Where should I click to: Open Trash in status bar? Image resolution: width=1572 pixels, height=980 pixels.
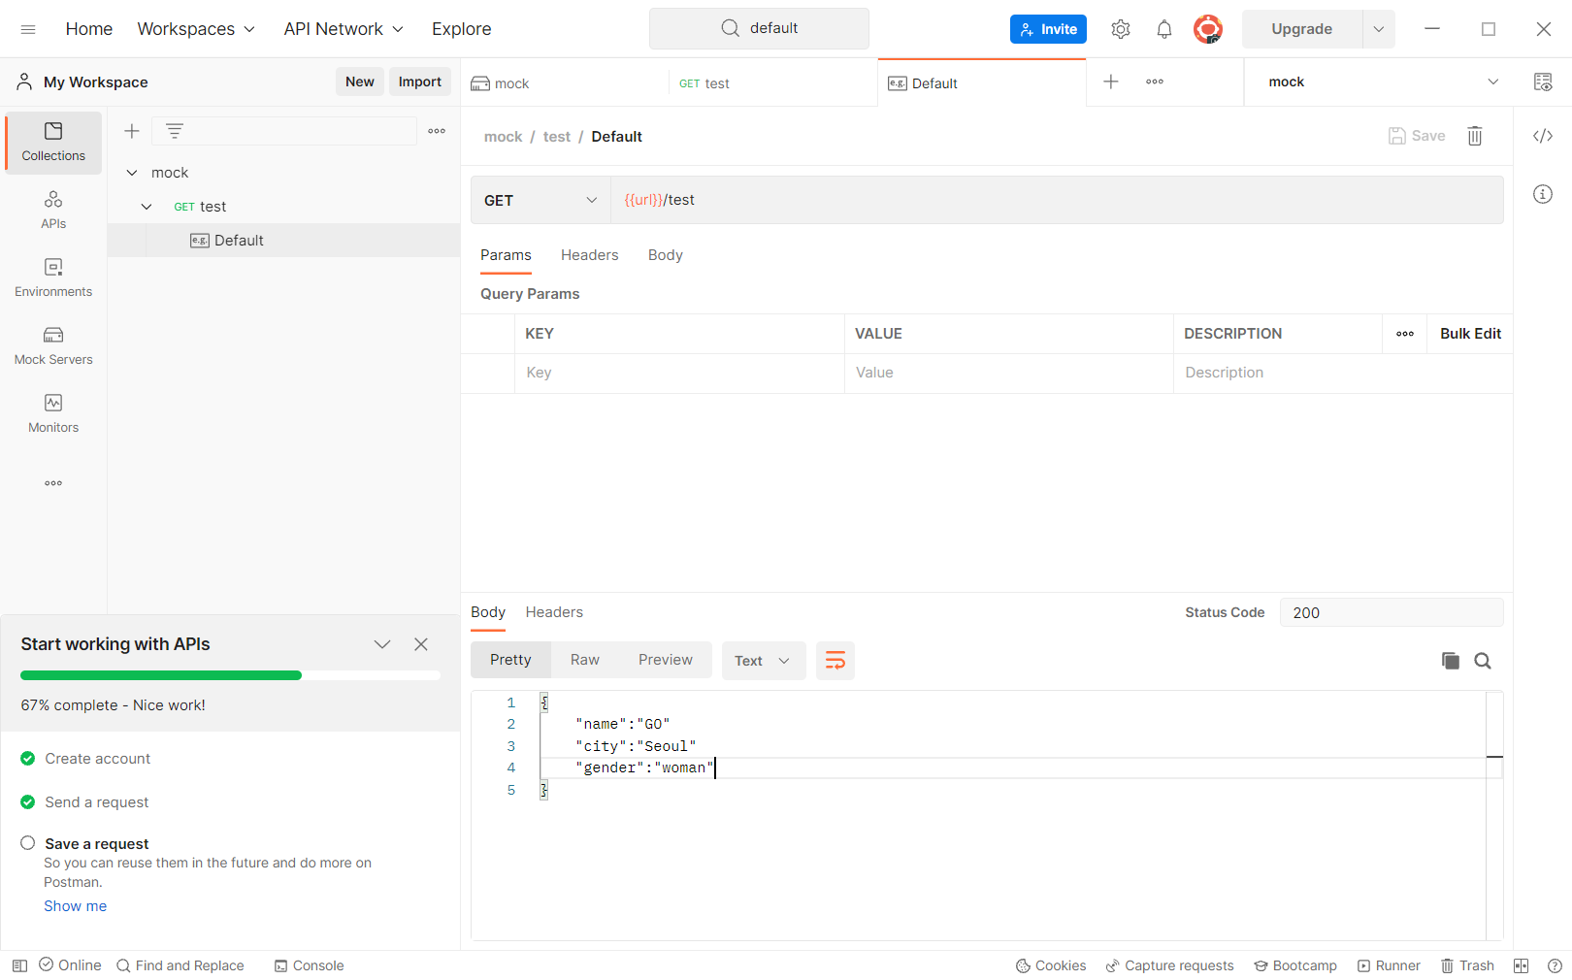tap(1467, 965)
